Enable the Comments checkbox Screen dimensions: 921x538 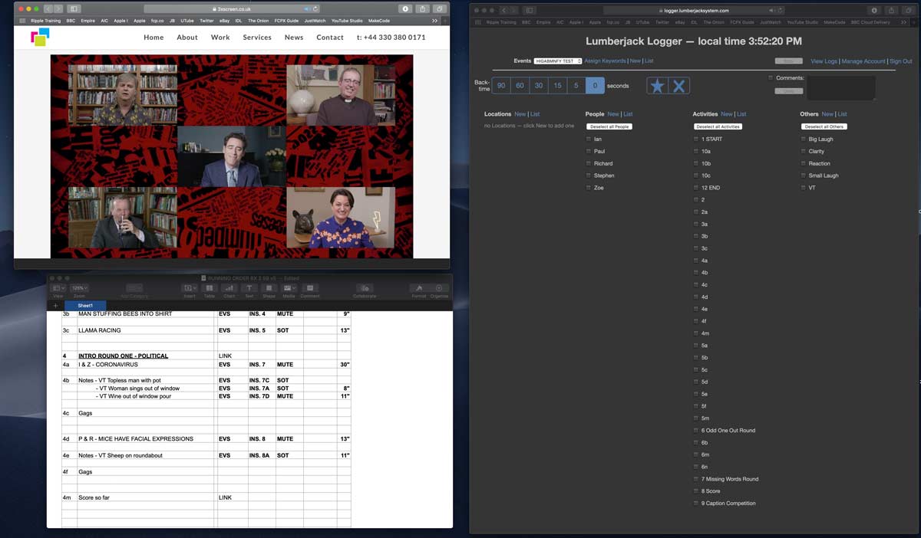coord(771,77)
